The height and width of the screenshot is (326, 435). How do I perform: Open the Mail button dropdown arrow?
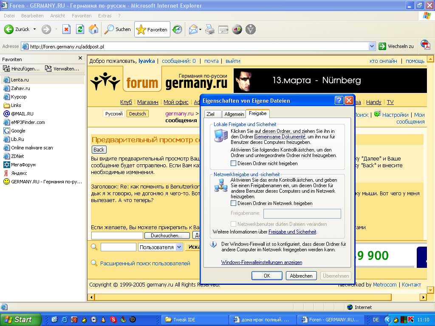pyautogui.click(x=200, y=29)
